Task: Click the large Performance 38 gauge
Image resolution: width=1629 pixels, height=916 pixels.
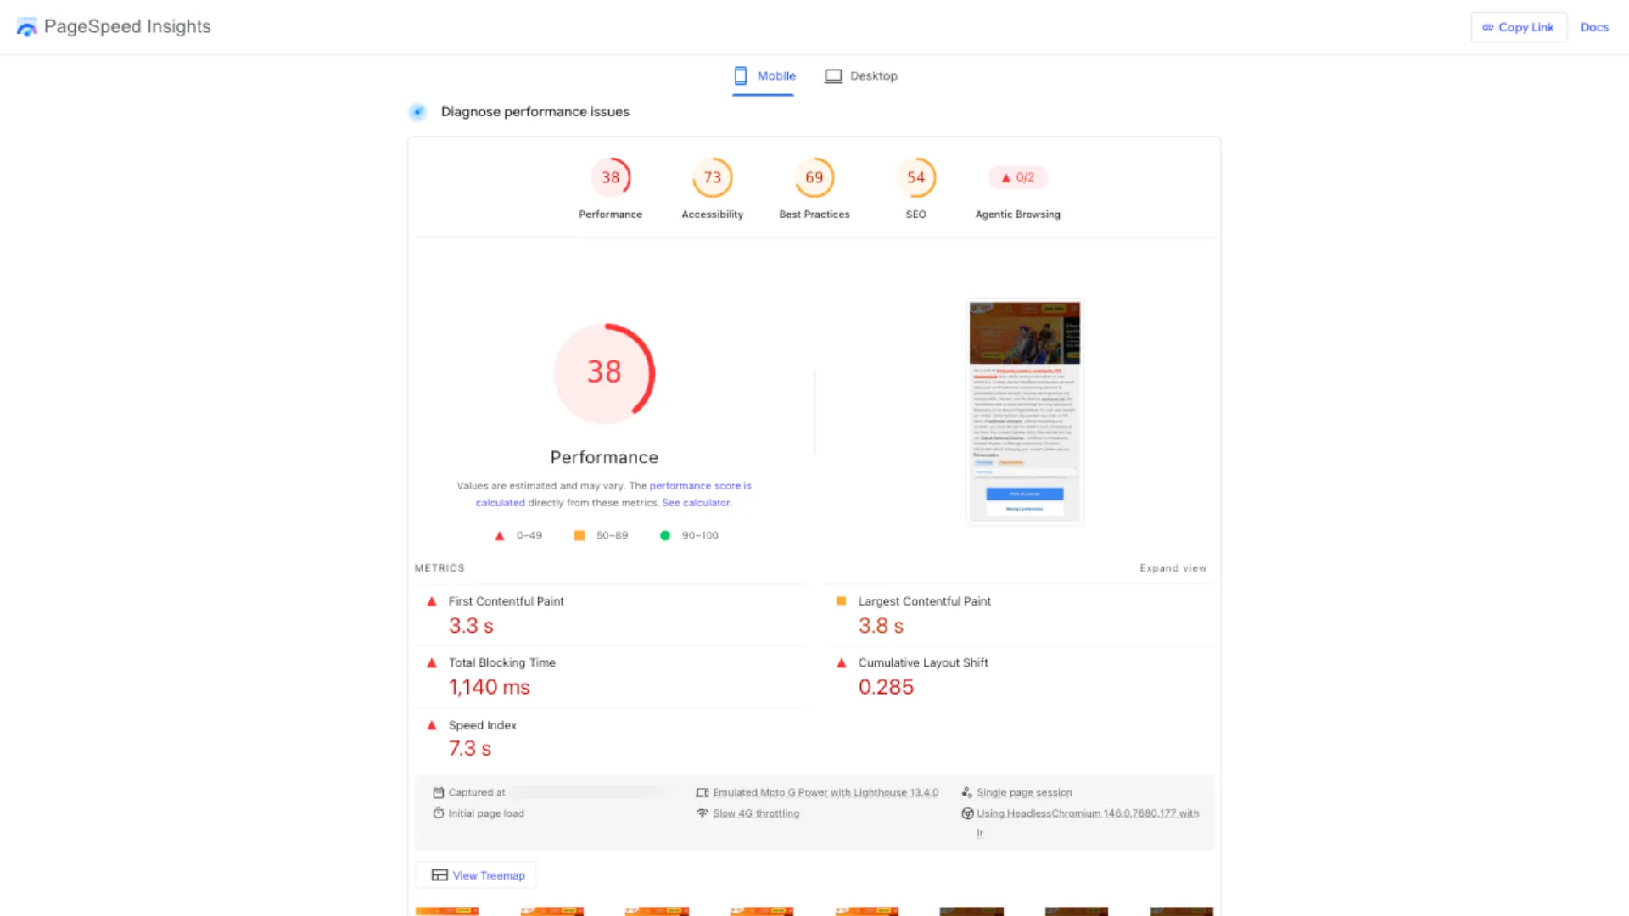Action: click(604, 373)
